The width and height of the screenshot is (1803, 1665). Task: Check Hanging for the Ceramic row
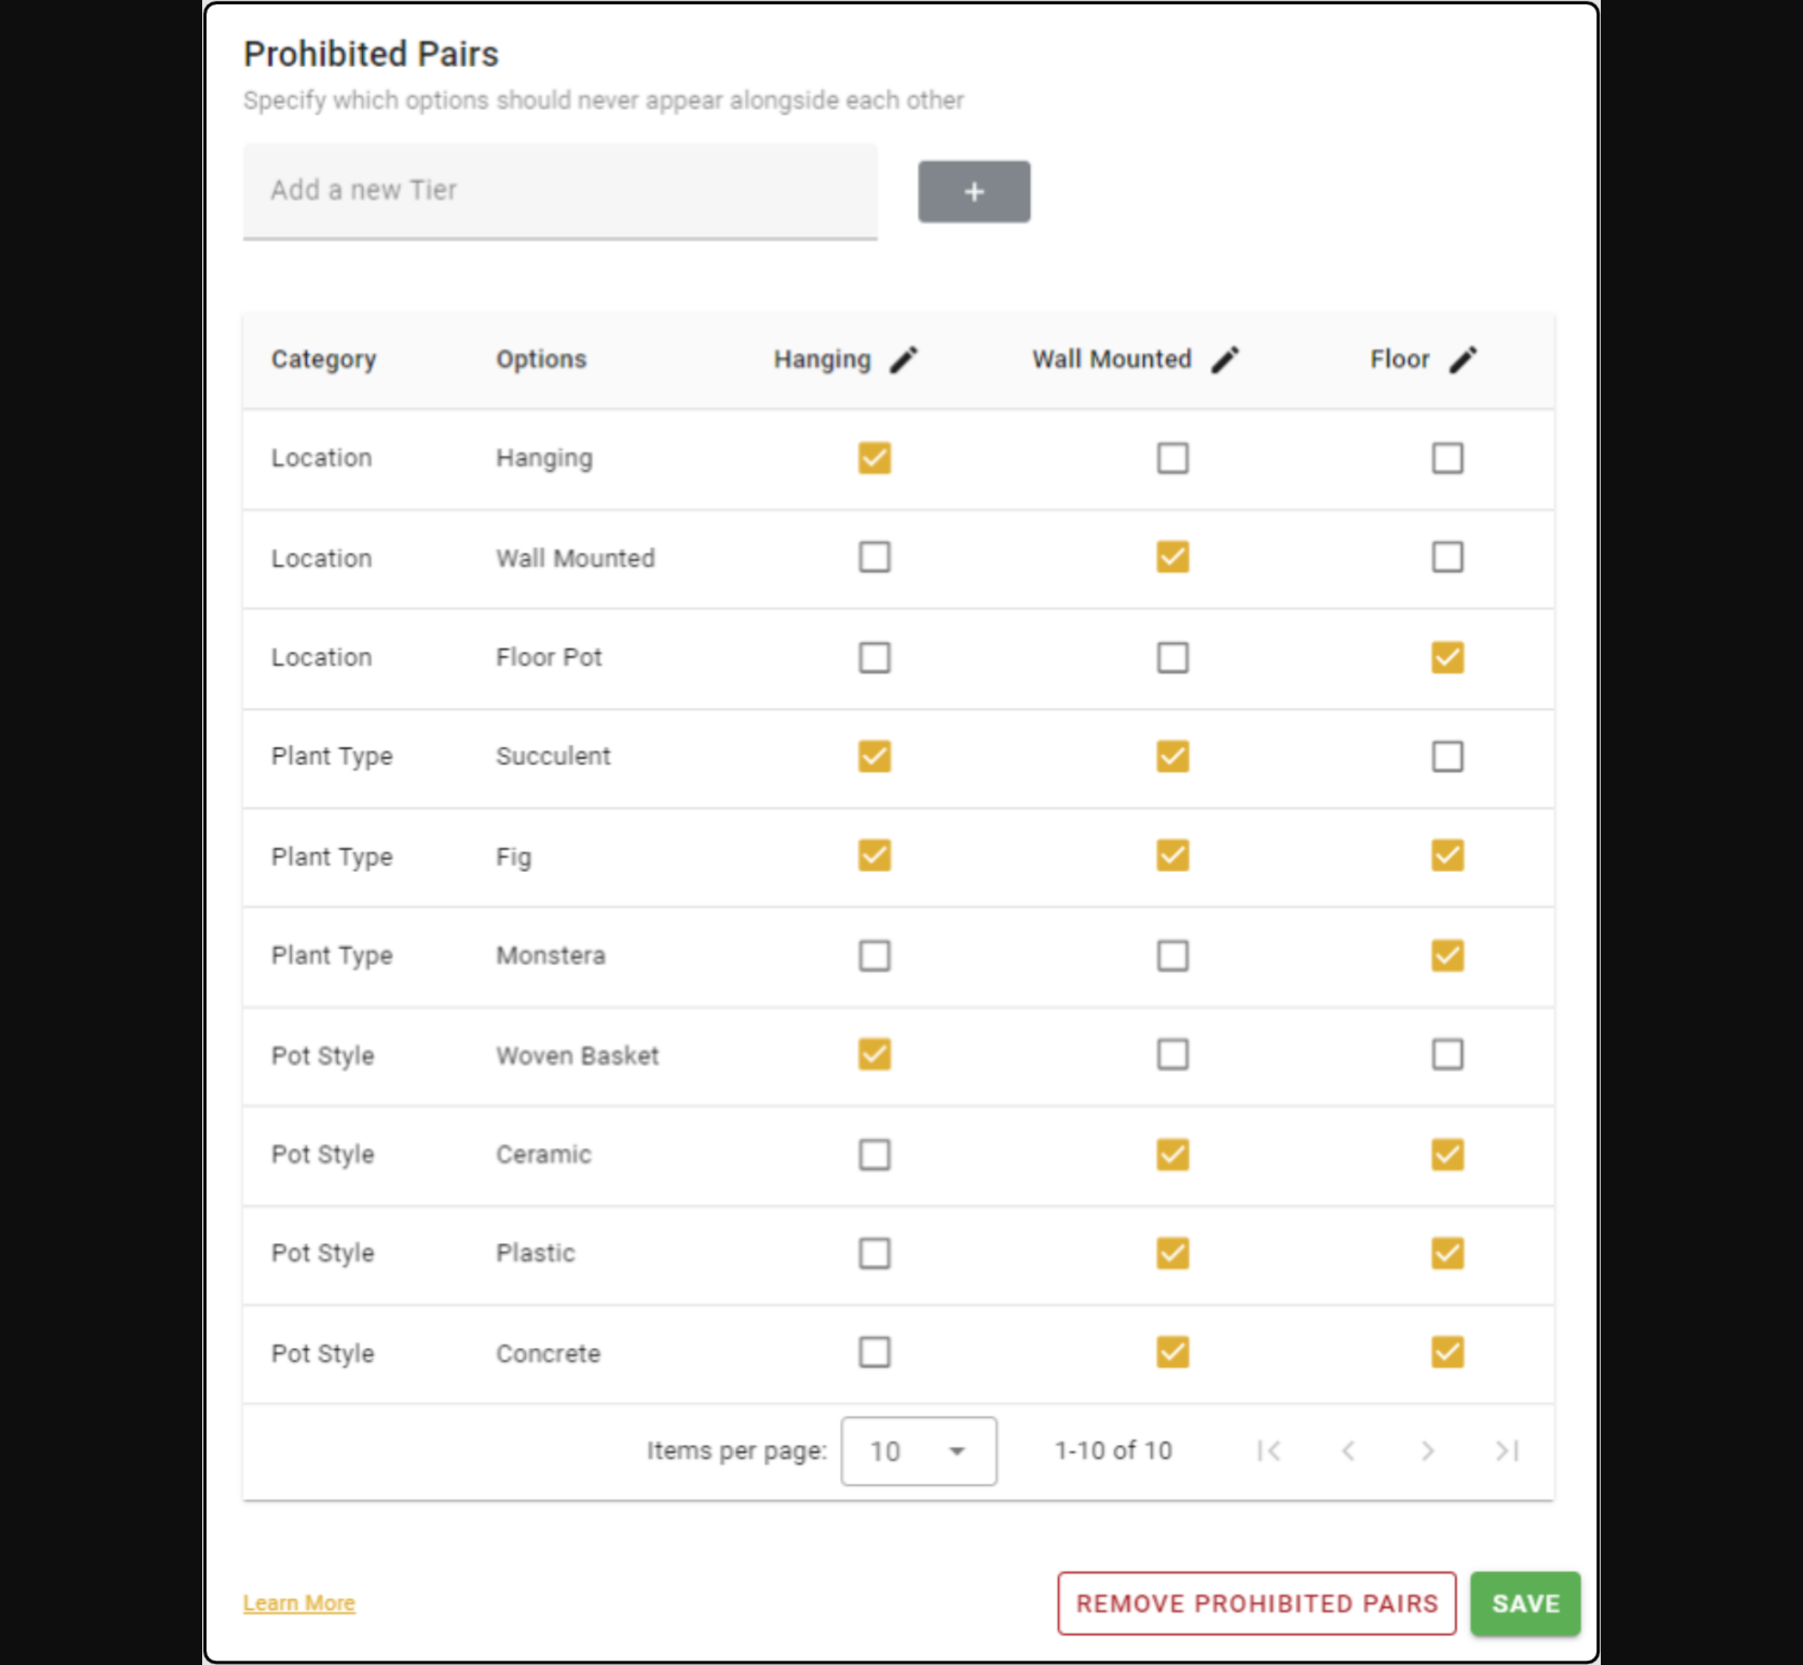pos(874,1155)
